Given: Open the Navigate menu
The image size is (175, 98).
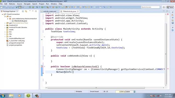Looking at the screenshot, I should pyautogui.click(x=27, y=4).
